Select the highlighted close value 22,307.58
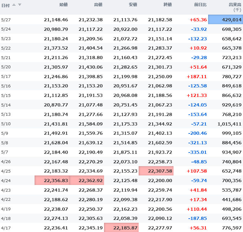Image resolution: width=243 pixels, height=232 pixels. [156, 171]
